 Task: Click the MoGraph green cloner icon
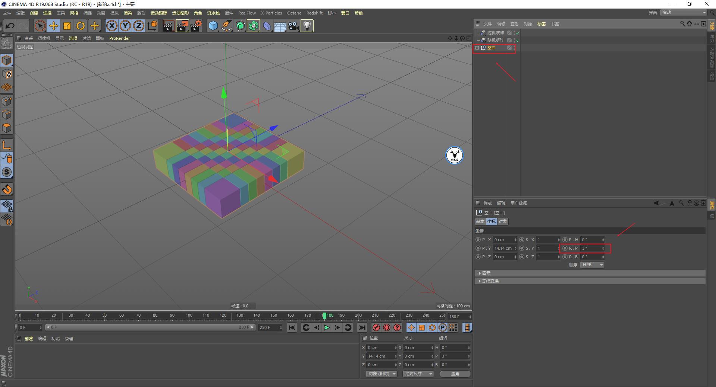coord(253,26)
